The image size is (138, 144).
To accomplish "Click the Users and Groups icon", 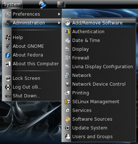I will [68, 136].
